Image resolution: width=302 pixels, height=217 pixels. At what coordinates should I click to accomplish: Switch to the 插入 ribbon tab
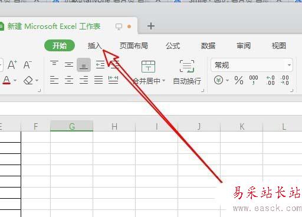[95, 46]
